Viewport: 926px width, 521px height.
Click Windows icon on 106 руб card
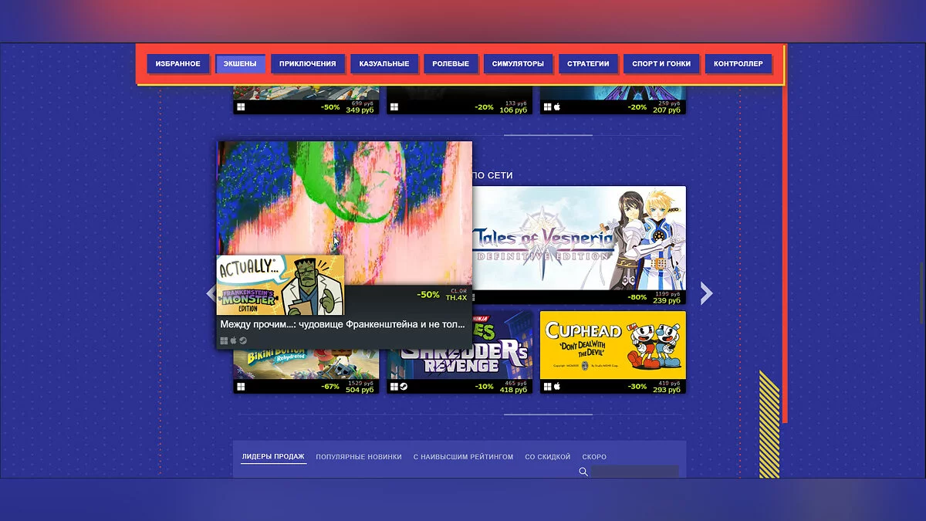click(394, 107)
